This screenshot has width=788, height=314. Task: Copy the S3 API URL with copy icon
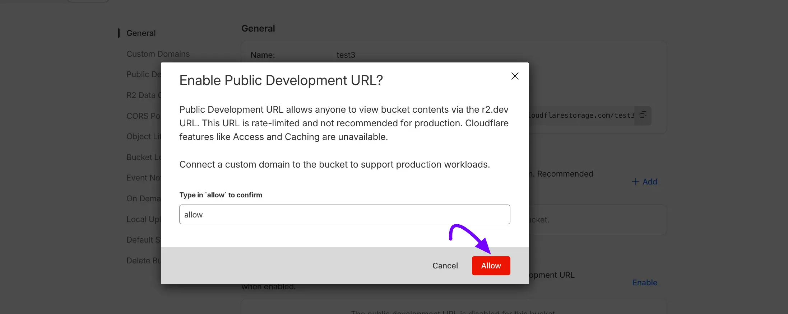pos(643,115)
